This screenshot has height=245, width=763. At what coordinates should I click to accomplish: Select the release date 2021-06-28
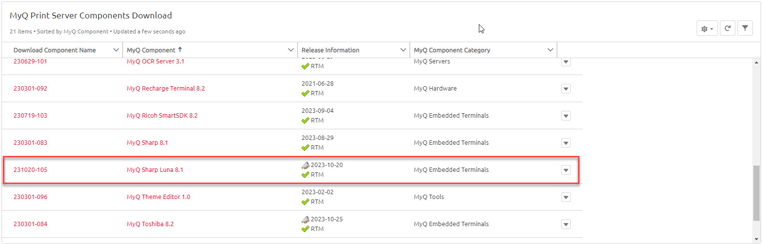pyautogui.click(x=318, y=84)
